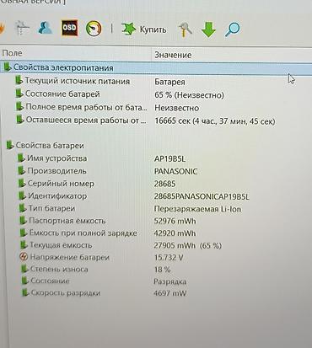Click the icon beside Текущий источник питания
The height and width of the screenshot is (348, 312).
(x=19, y=80)
